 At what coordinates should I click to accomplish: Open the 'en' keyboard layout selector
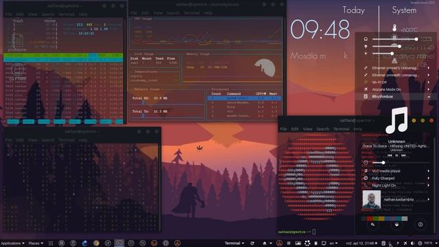point(333,243)
